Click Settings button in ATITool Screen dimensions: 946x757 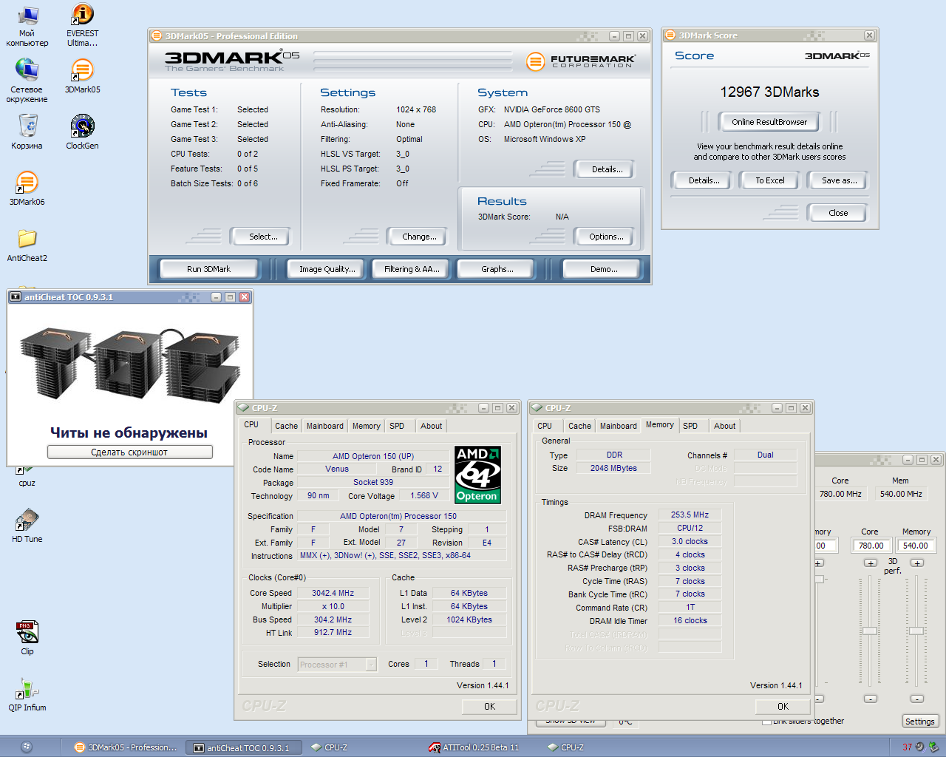point(920,722)
